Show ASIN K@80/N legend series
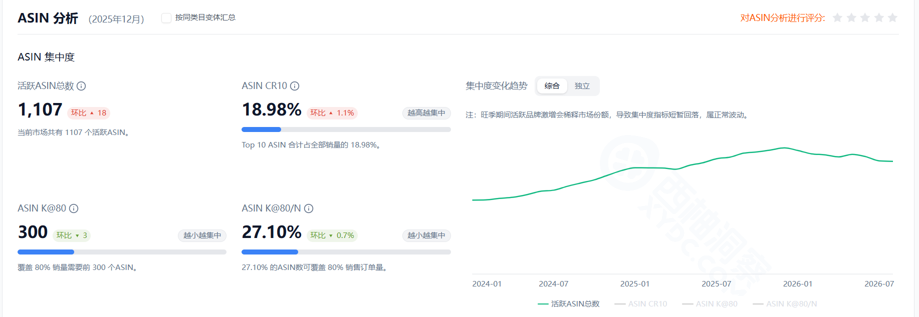 coord(785,304)
